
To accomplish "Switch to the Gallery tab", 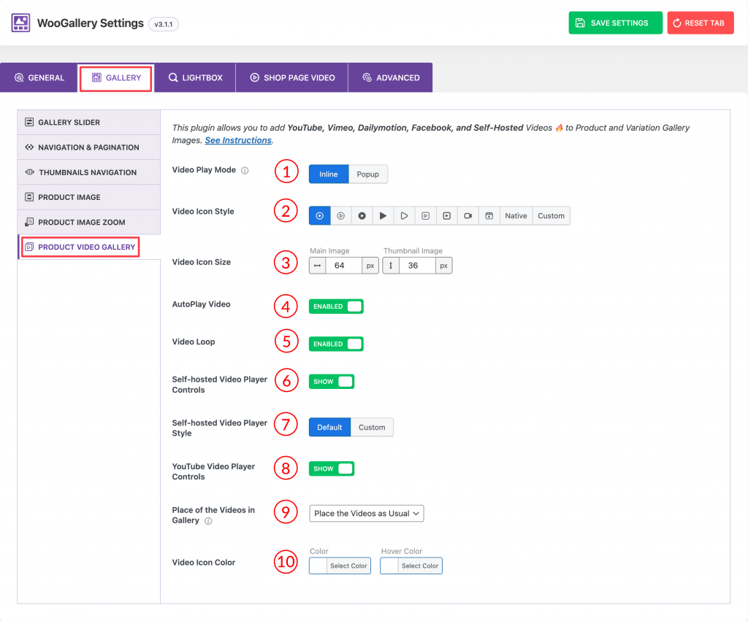I will 116,77.
